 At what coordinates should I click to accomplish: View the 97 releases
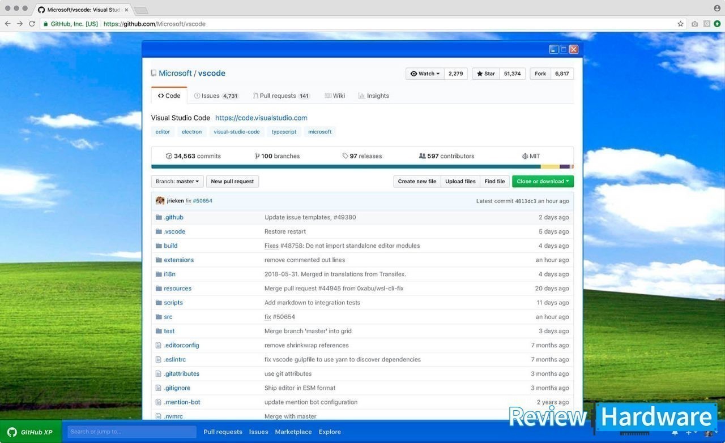point(362,156)
